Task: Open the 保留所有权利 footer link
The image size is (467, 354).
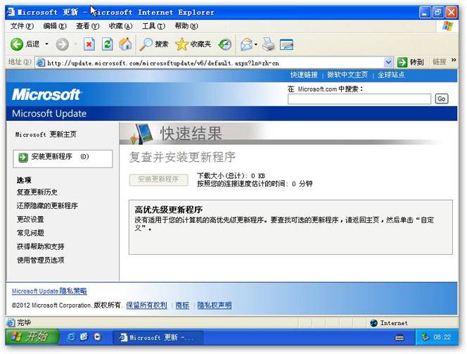Action: 146,305
